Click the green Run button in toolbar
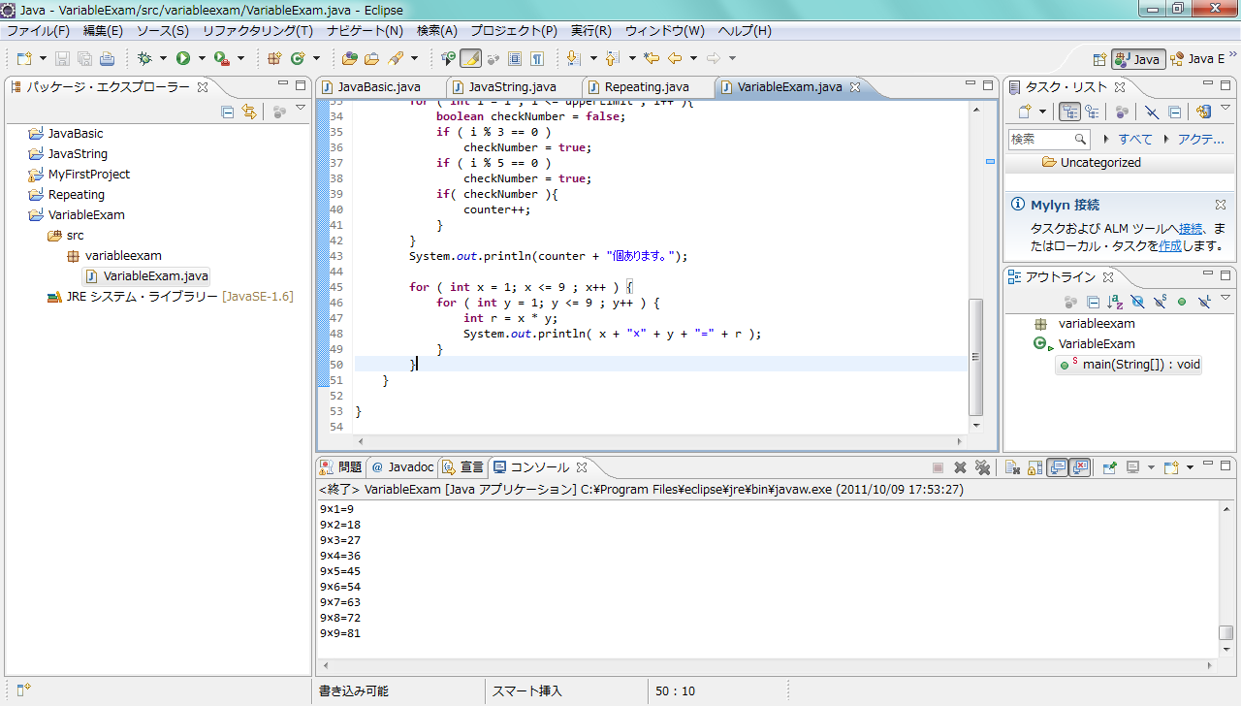 182,58
